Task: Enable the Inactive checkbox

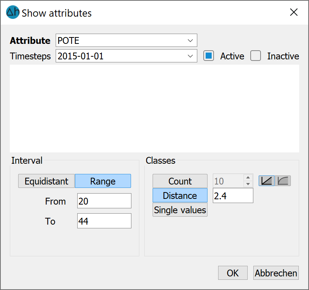Action: (x=256, y=56)
